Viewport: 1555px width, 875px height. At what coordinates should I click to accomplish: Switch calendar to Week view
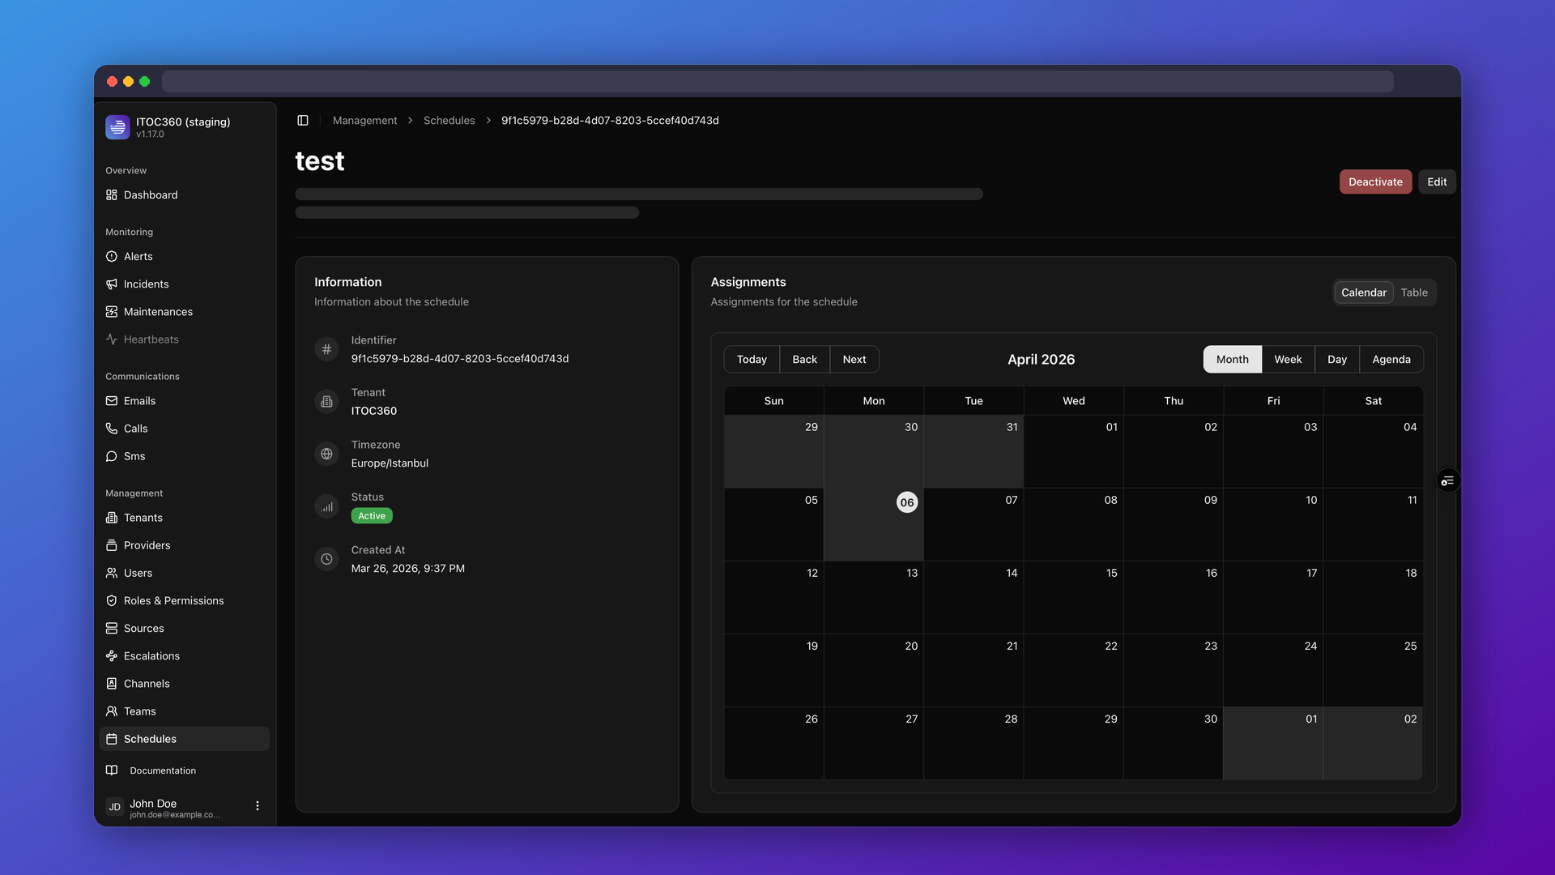1288,360
